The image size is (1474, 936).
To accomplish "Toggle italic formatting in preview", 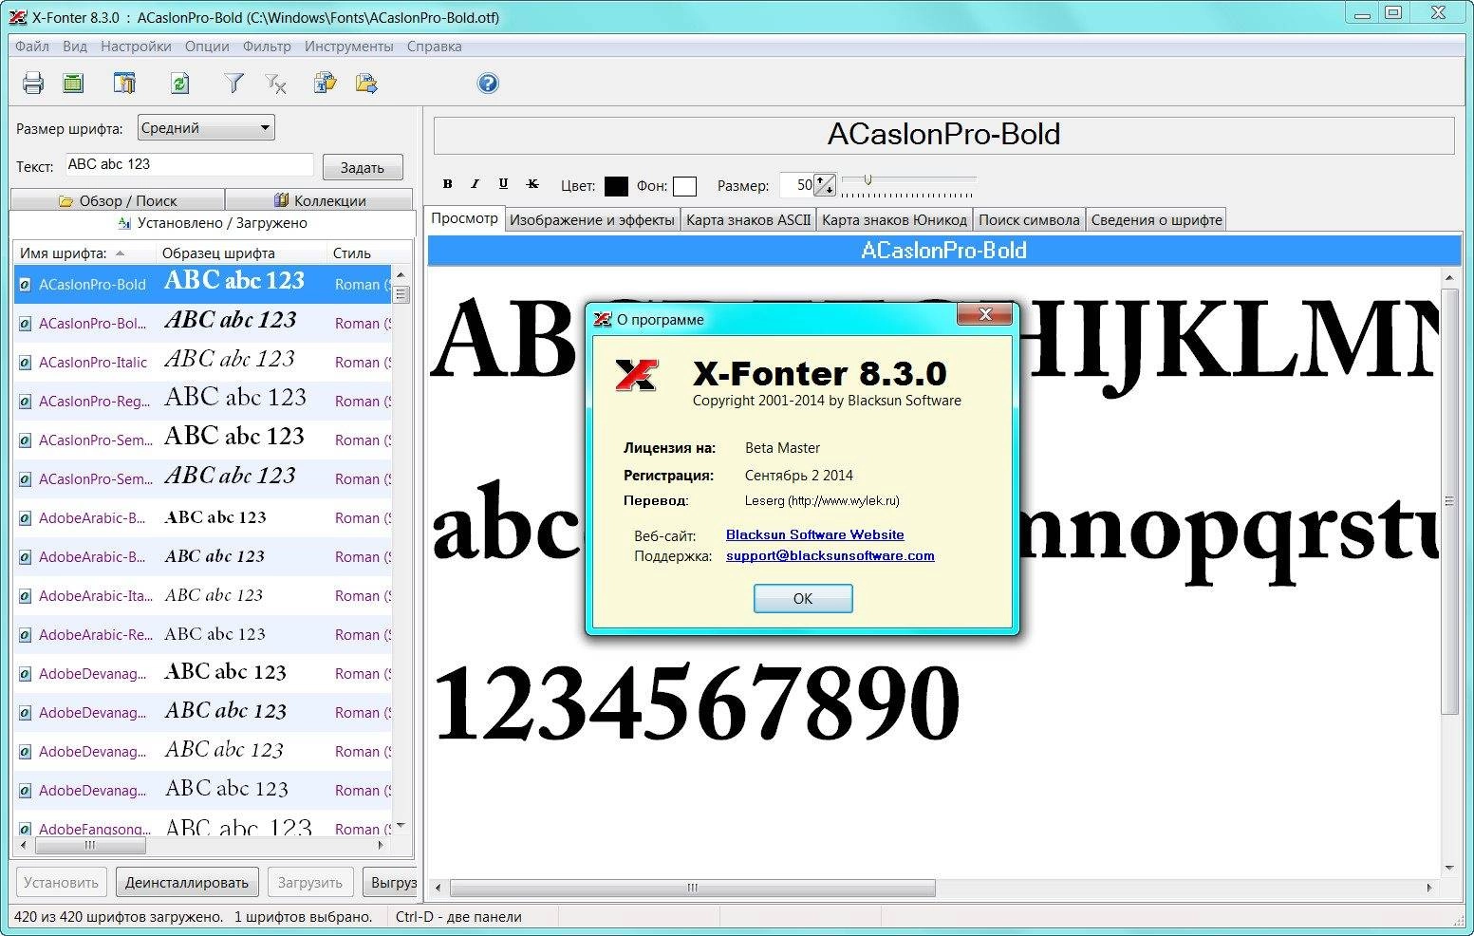I will pos(475,184).
